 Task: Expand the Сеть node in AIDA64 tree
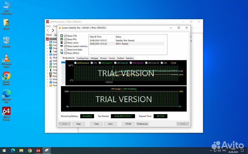click(x=47, y=64)
